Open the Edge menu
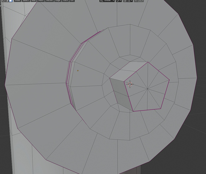Screen dimensions: 206x174 [x=58, y=1]
